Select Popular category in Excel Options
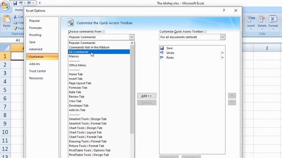The image size is (282, 158). pyautogui.click(x=34, y=21)
